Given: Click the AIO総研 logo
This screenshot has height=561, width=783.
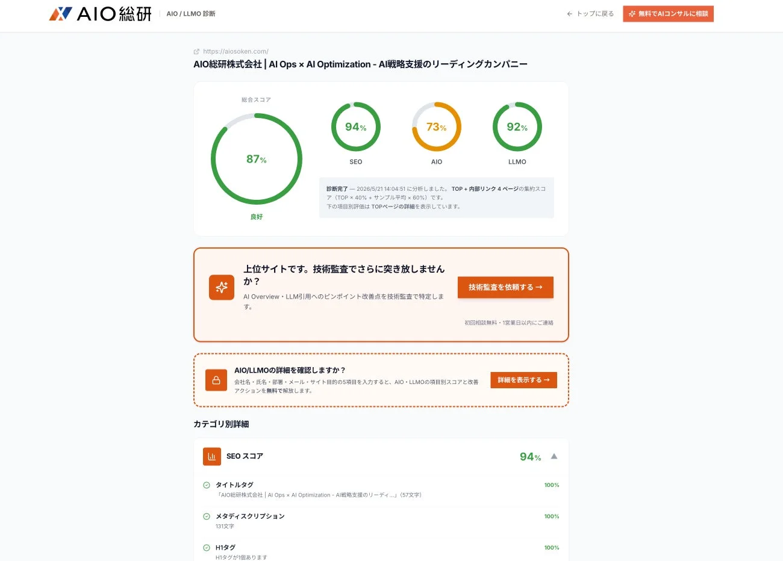Looking at the screenshot, I should (100, 14).
